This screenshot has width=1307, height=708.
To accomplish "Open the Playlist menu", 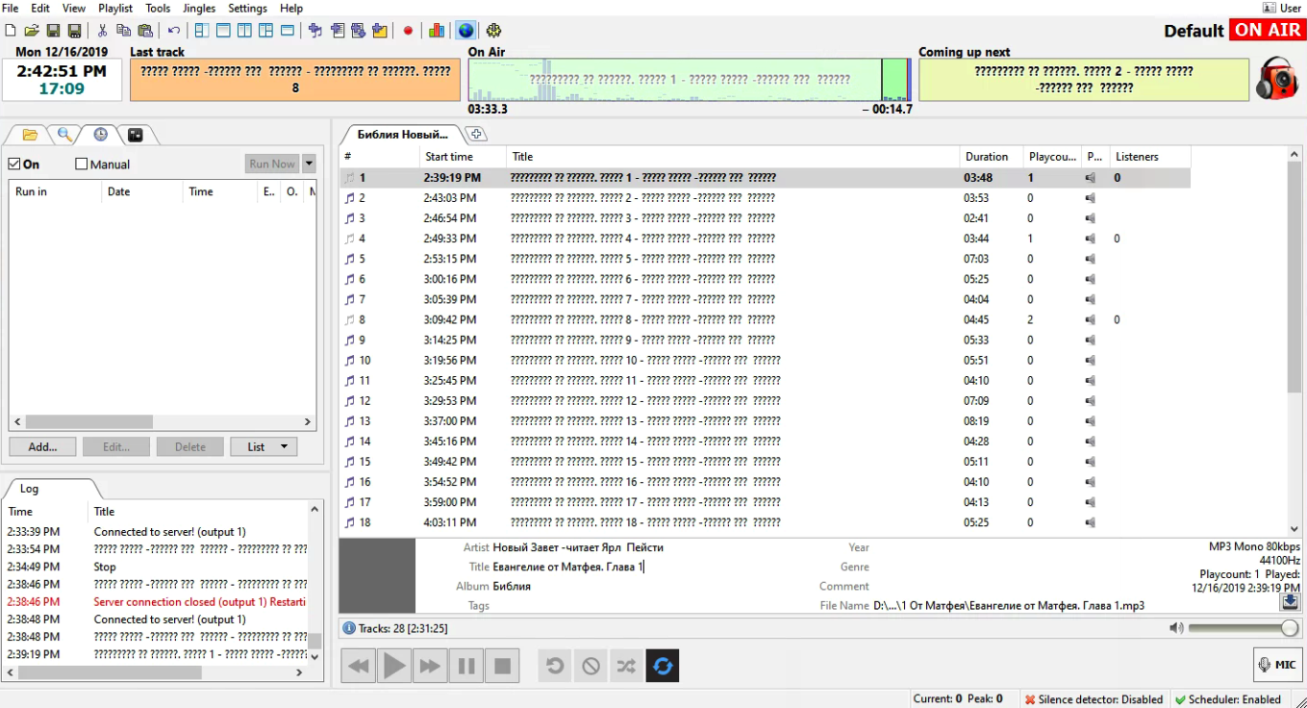I will pyautogui.click(x=115, y=9).
